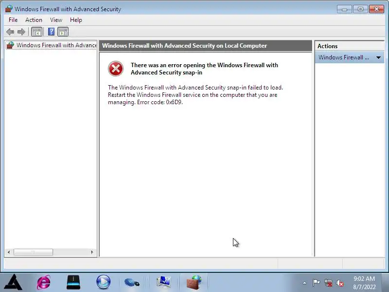The image size is (389, 292).
Task: Click the firewall icon in the title bar
Action: coord(9,9)
